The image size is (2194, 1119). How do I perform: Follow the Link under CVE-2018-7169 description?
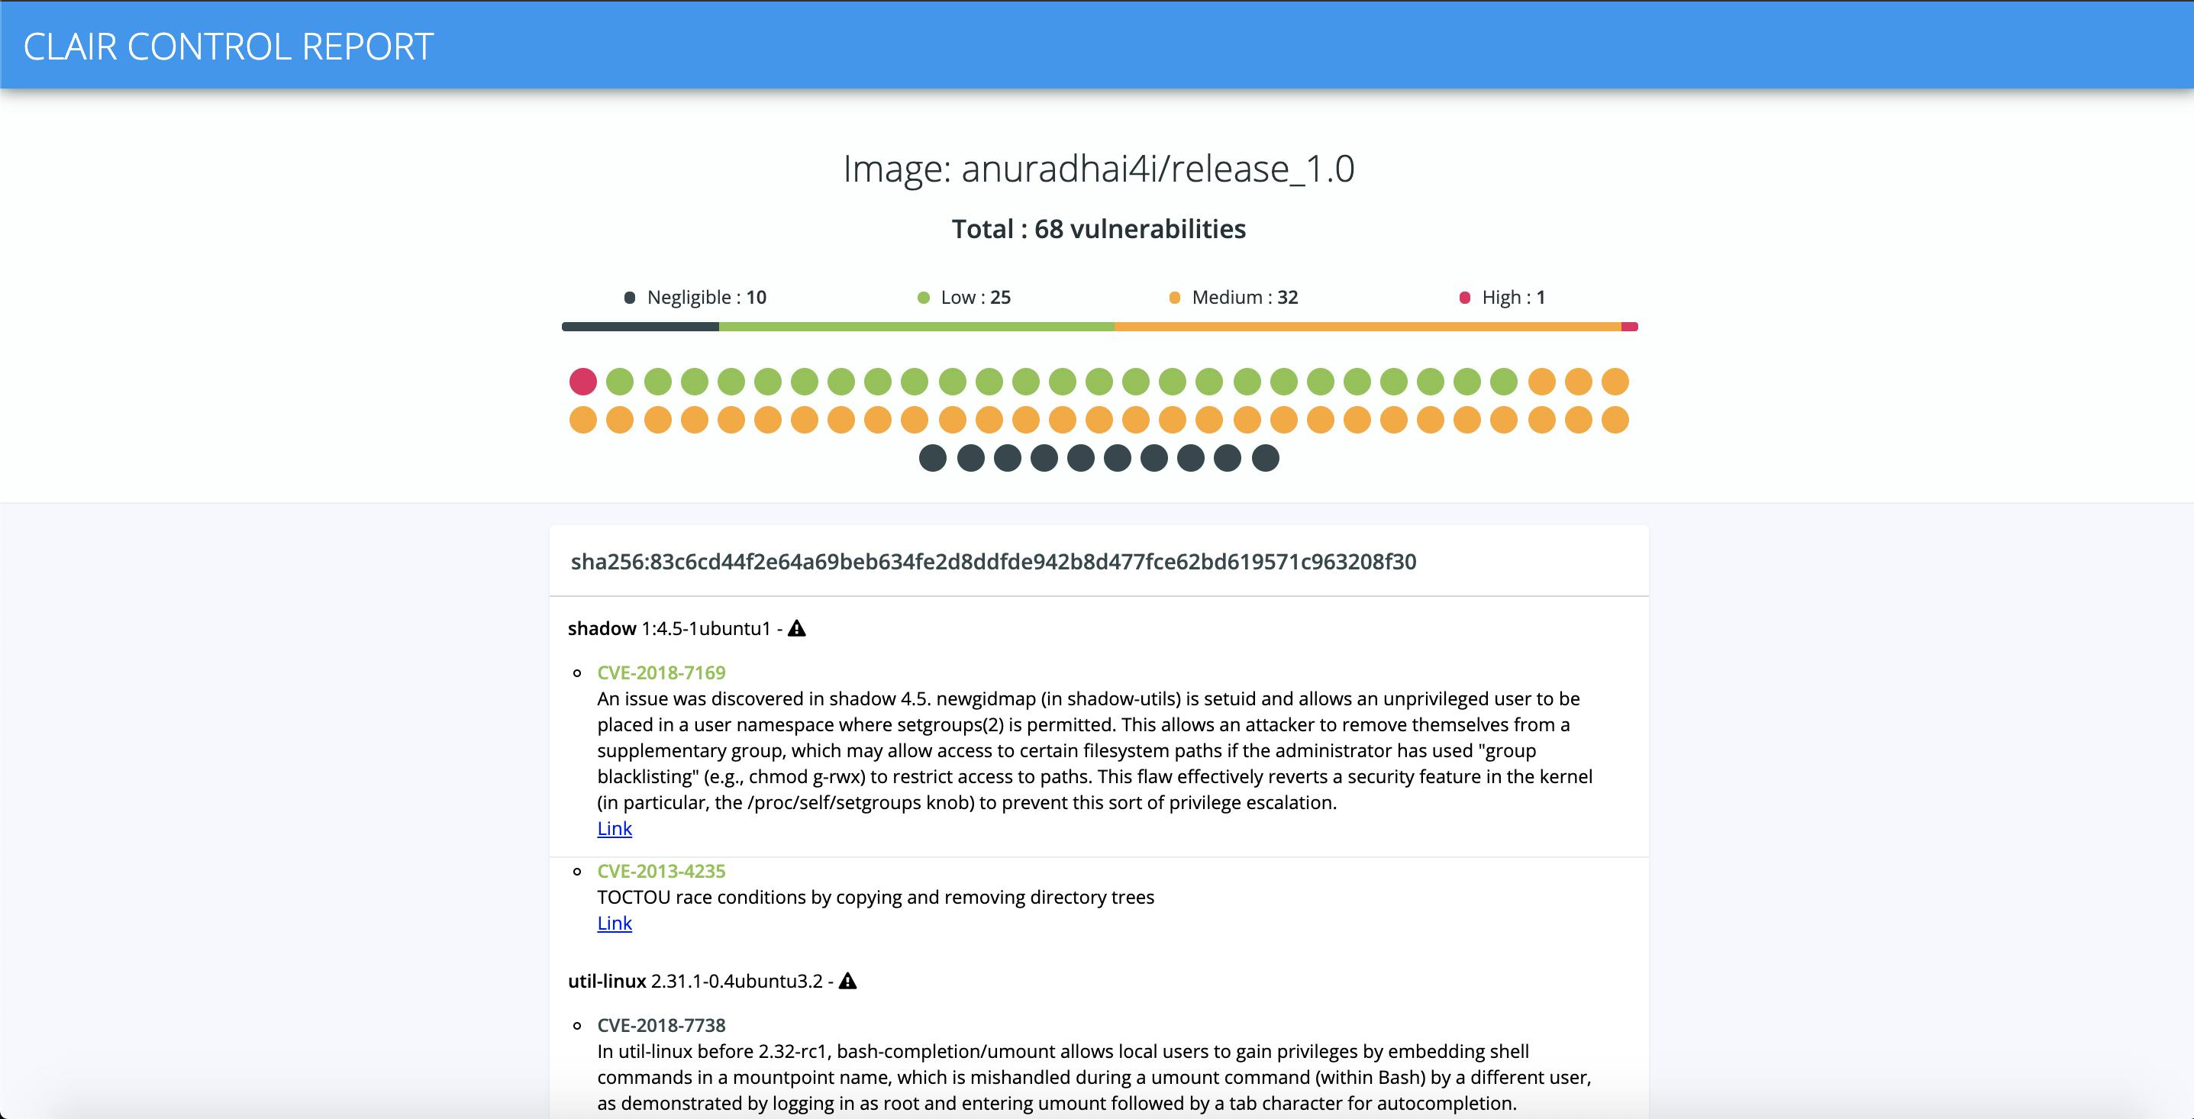point(614,829)
